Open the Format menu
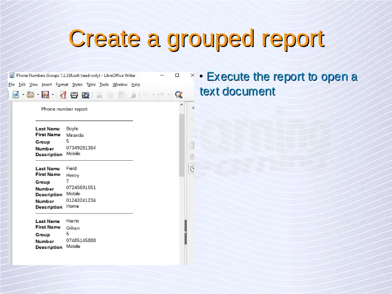 62,84
